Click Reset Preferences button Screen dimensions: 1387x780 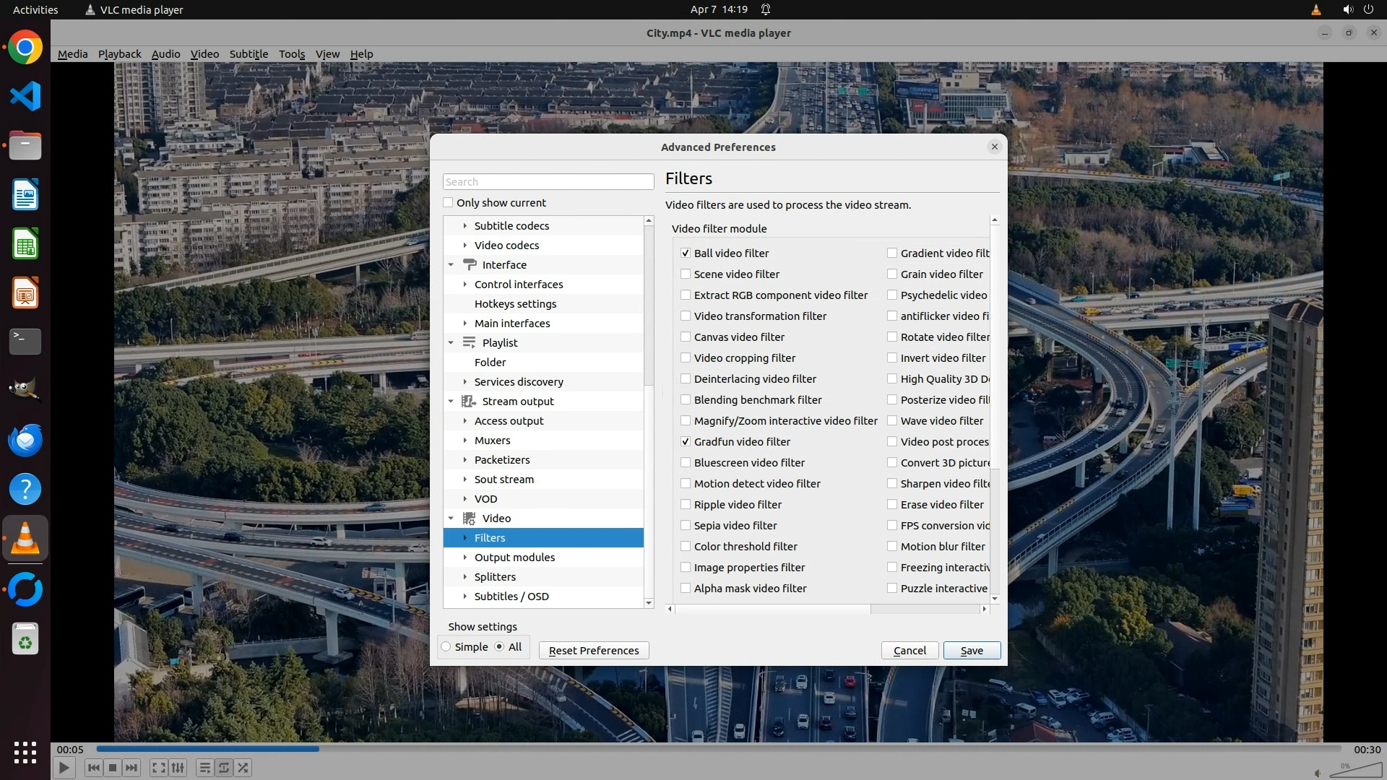pos(594,651)
